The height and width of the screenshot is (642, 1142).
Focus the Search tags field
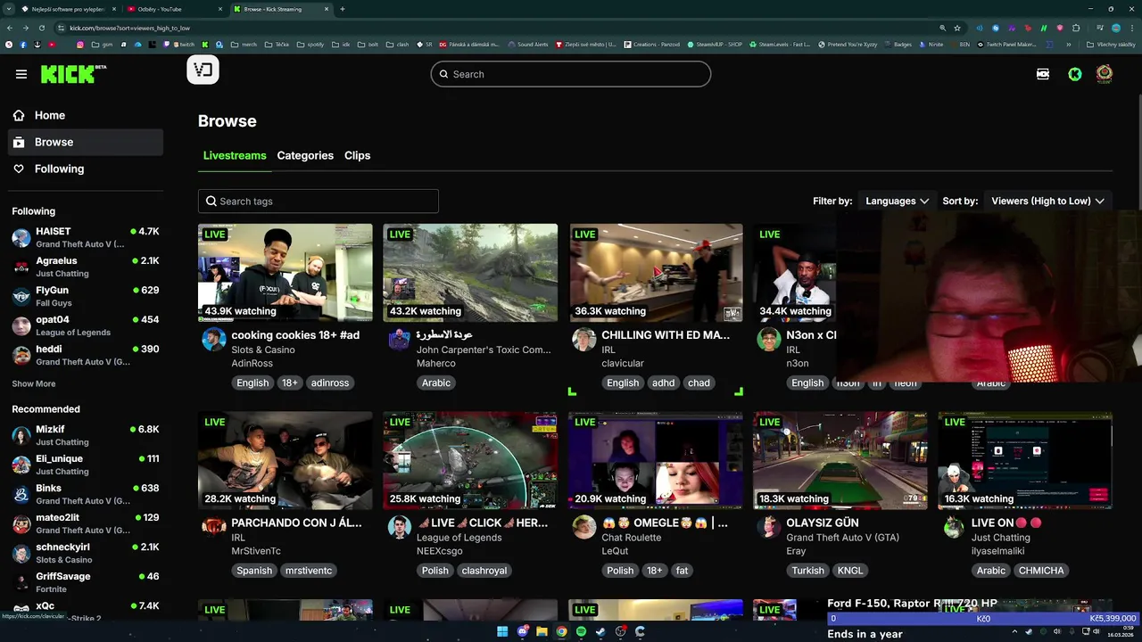point(319,201)
